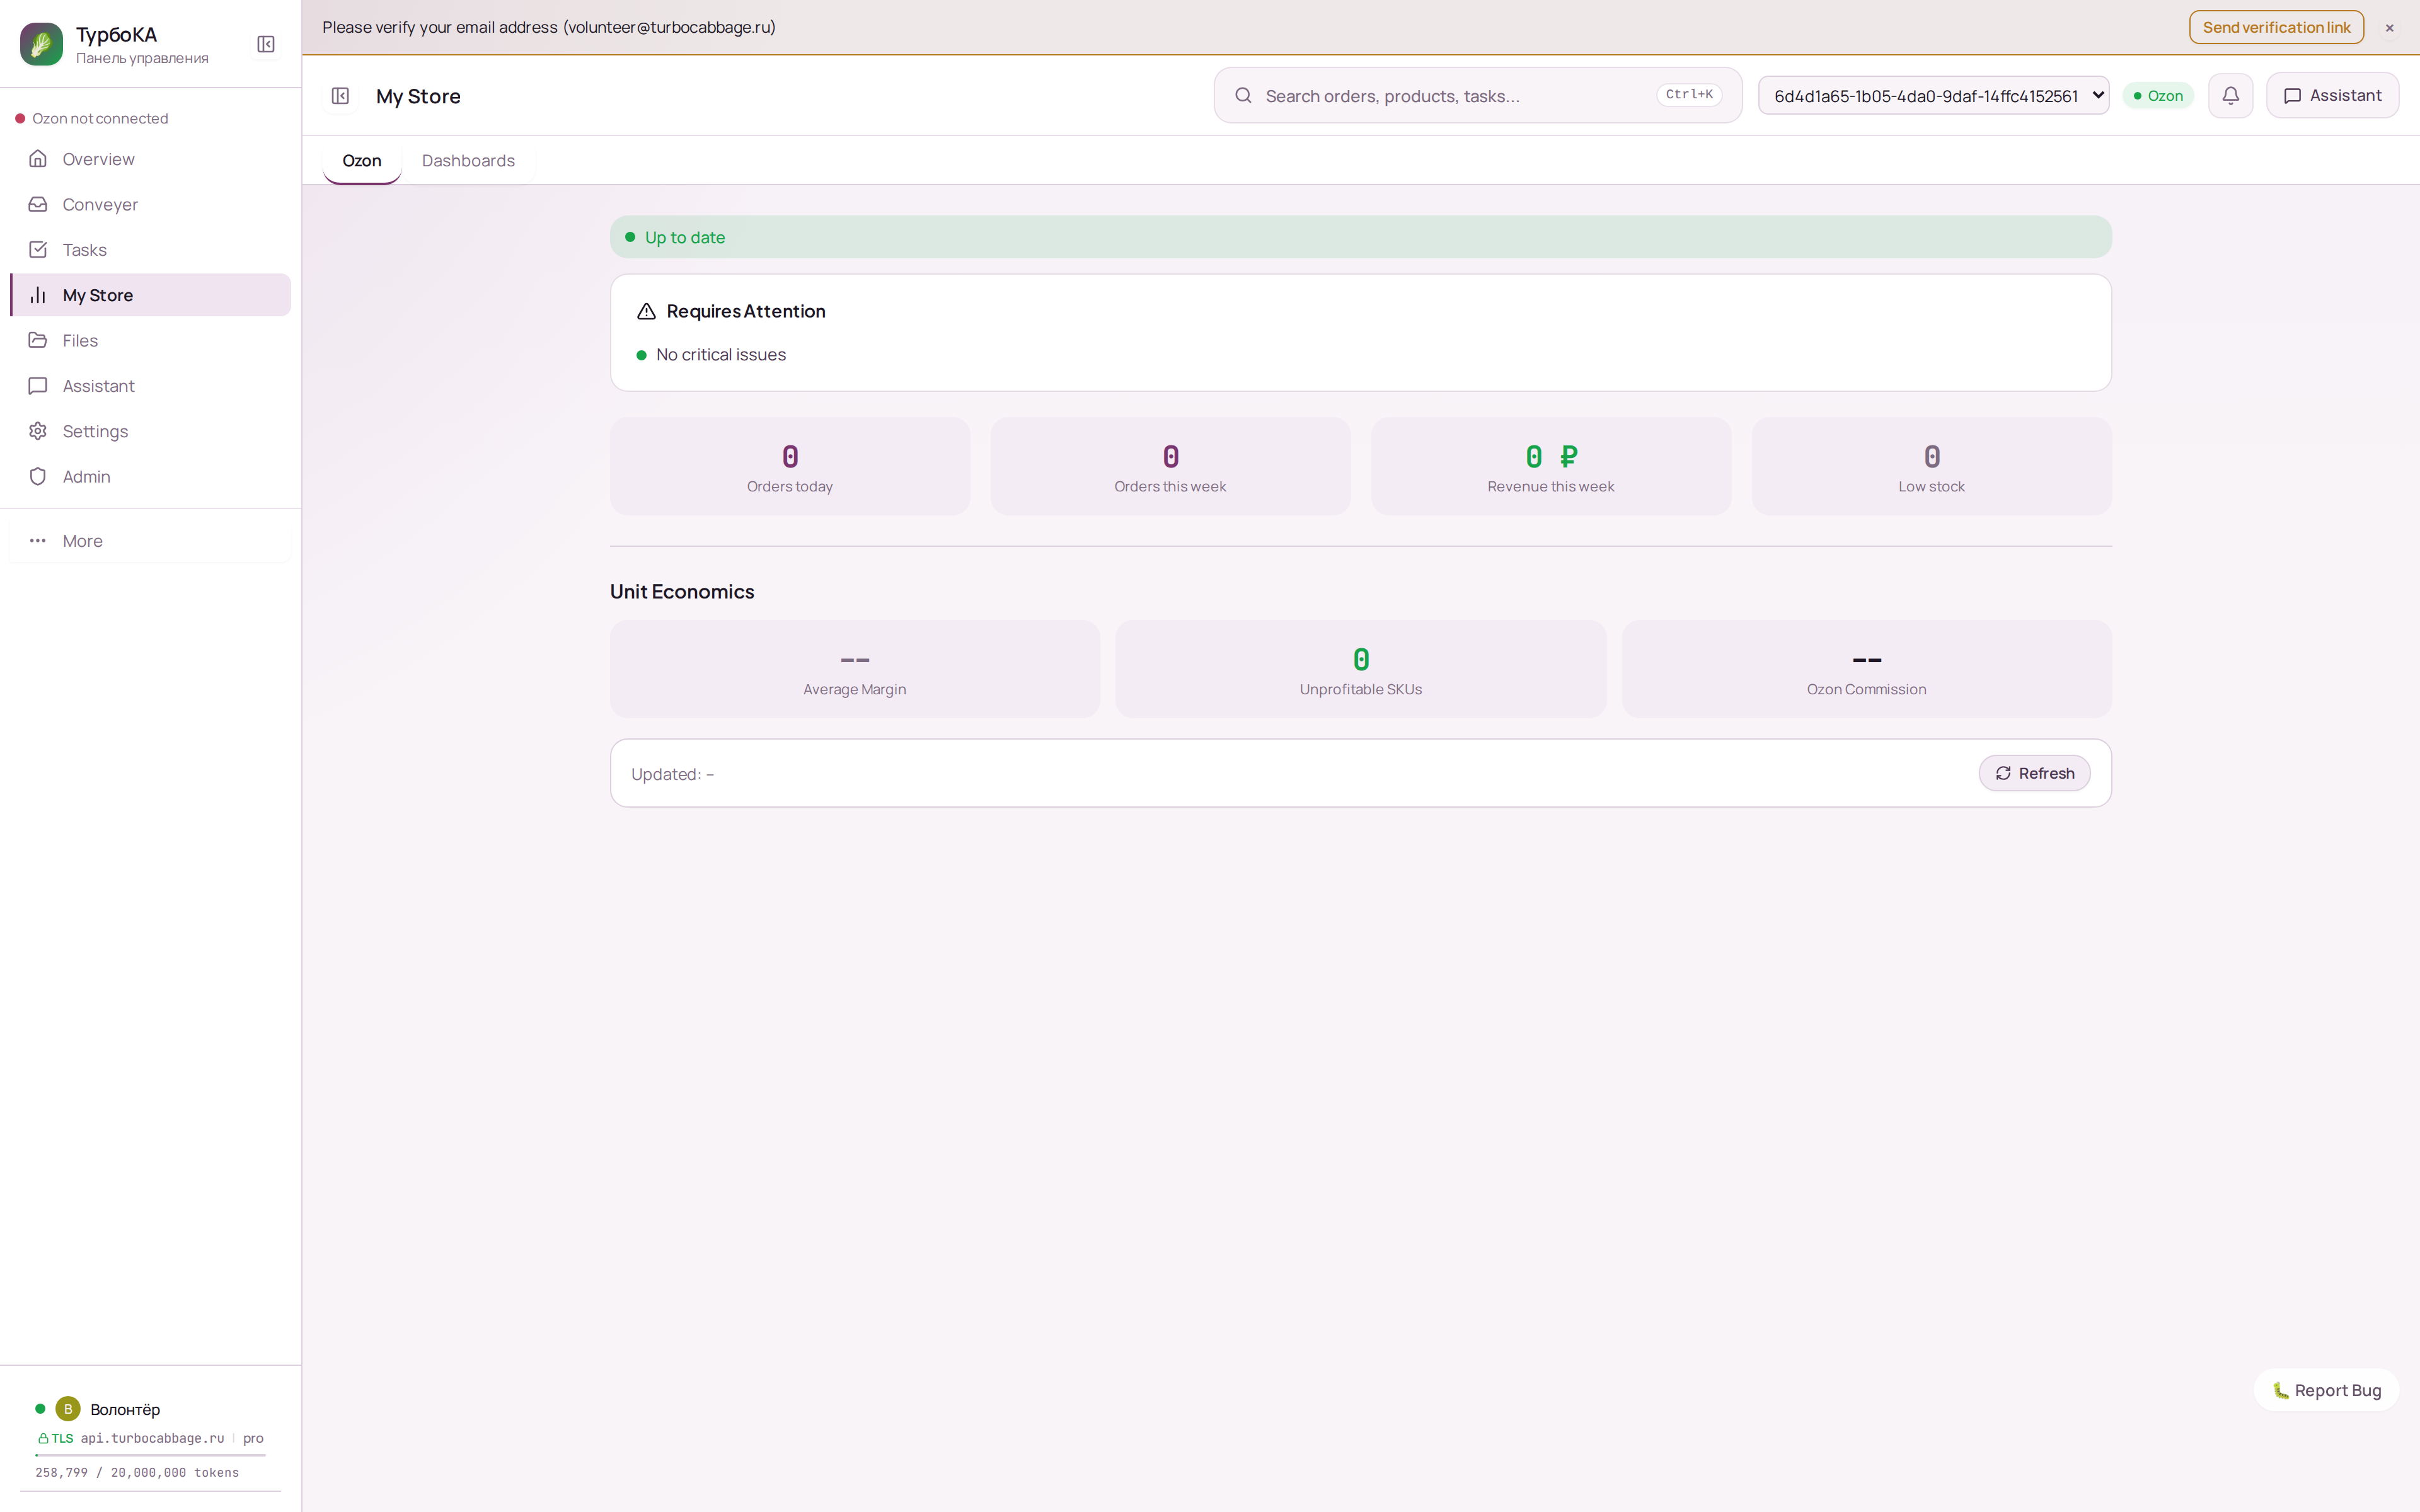Click Send verification link button
This screenshot has height=1512, width=2420.
(2275, 27)
